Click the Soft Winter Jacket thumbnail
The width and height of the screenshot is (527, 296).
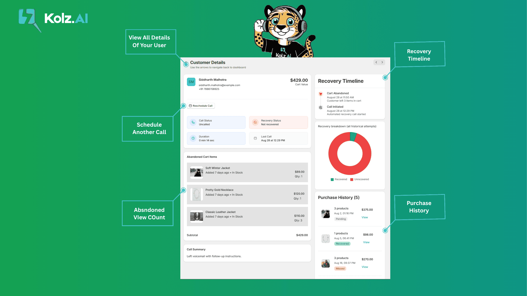(196, 172)
